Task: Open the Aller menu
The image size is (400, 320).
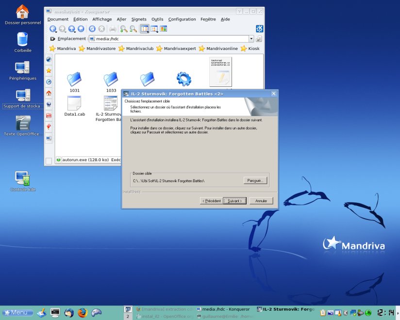Action: (121, 19)
